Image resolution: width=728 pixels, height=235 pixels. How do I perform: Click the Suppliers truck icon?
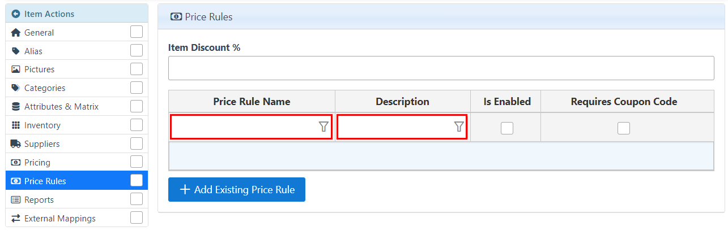coord(16,144)
